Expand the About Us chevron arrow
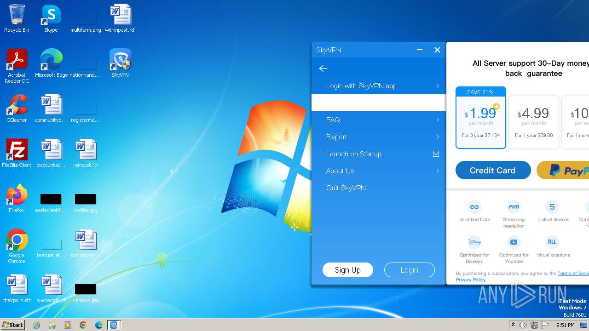The width and height of the screenshot is (589, 331). pyautogui.click(x=438, y=171)
